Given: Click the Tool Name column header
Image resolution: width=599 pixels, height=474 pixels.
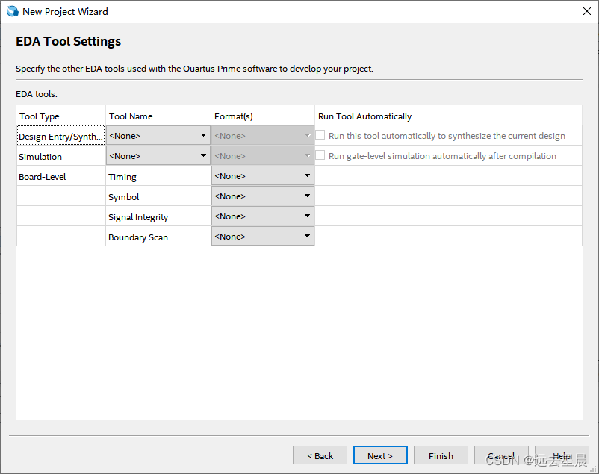Looking at the screenshot, I should (131, 116).
